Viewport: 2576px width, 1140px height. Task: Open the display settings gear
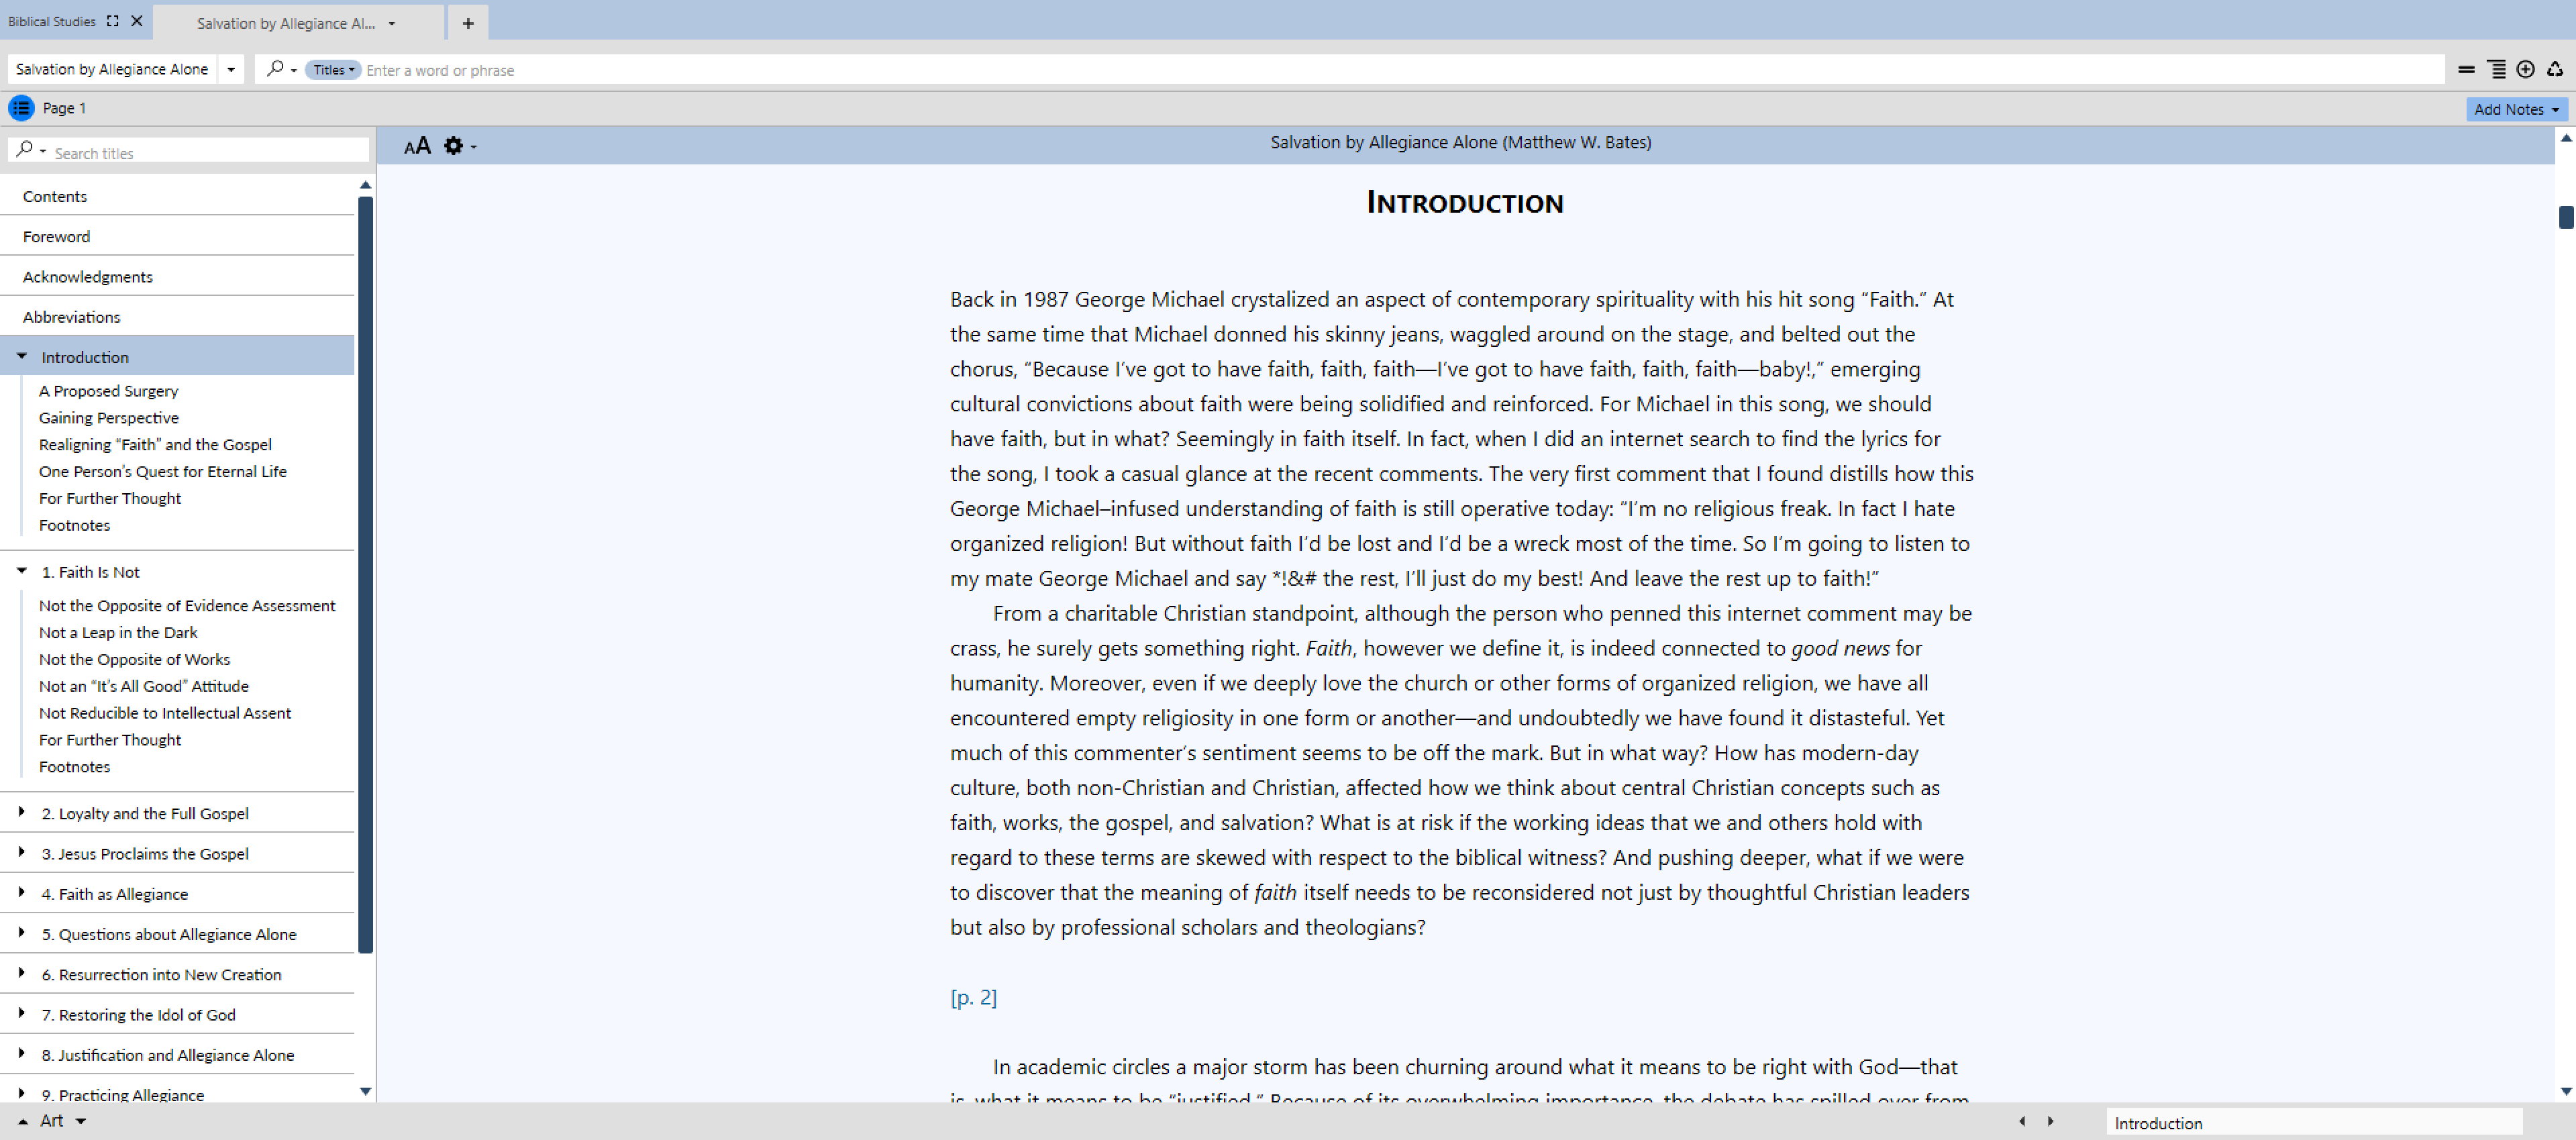pyautogui.click(x=454, y=146)
